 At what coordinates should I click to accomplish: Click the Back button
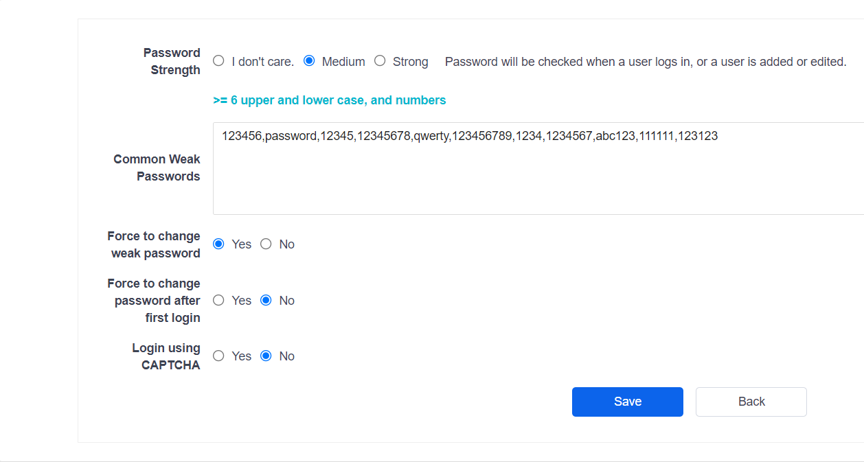751,402
